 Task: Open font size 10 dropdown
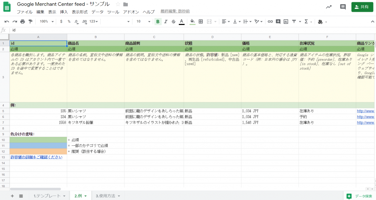point(144,22)
